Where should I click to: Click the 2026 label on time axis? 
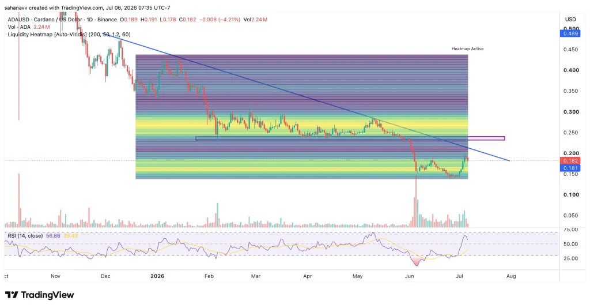[x=157, y=276]
